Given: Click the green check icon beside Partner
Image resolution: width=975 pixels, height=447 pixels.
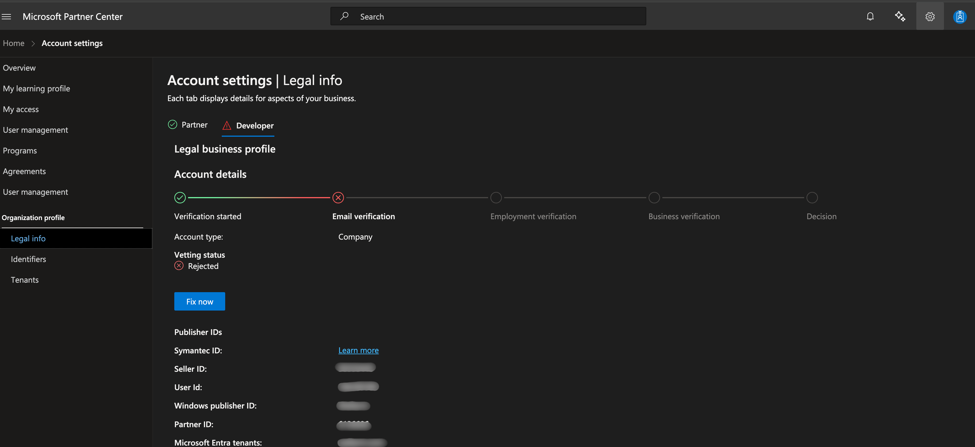Looking at the screenshot, I should (173, 124).
